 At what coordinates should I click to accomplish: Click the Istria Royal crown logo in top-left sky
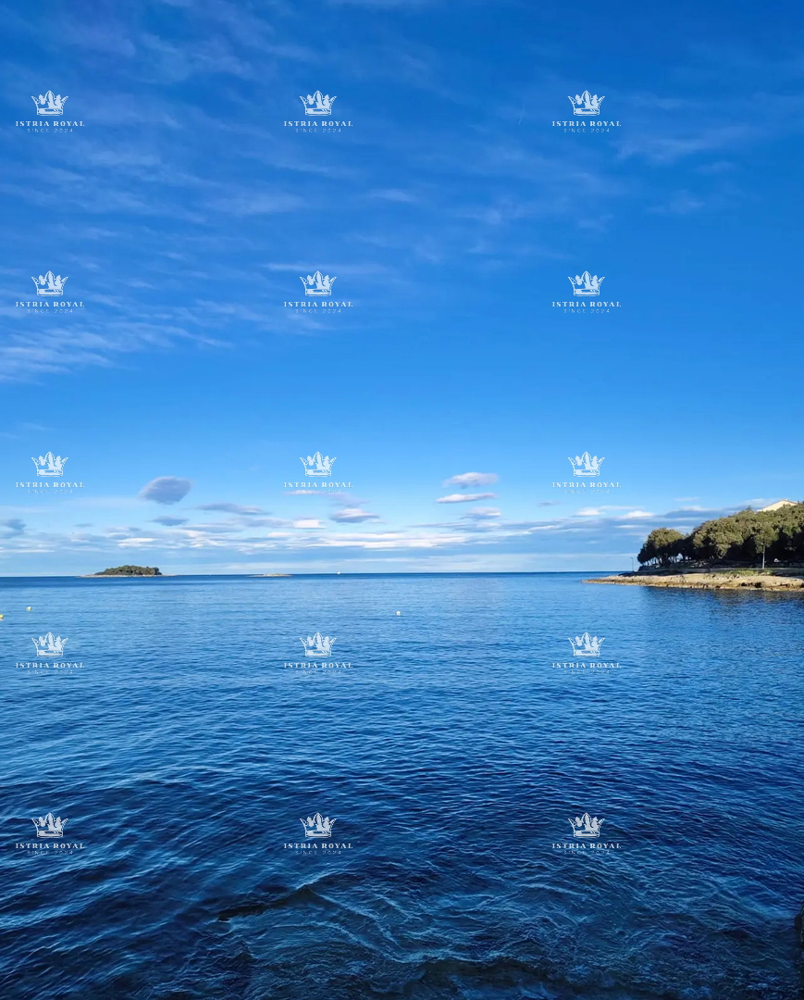49,104
